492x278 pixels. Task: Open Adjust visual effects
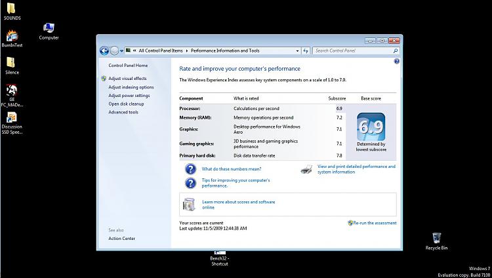pyautogui.click(x=127, y=79)
